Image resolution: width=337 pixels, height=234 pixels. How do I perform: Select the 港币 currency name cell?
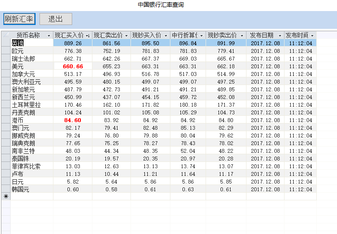(32, 120)
